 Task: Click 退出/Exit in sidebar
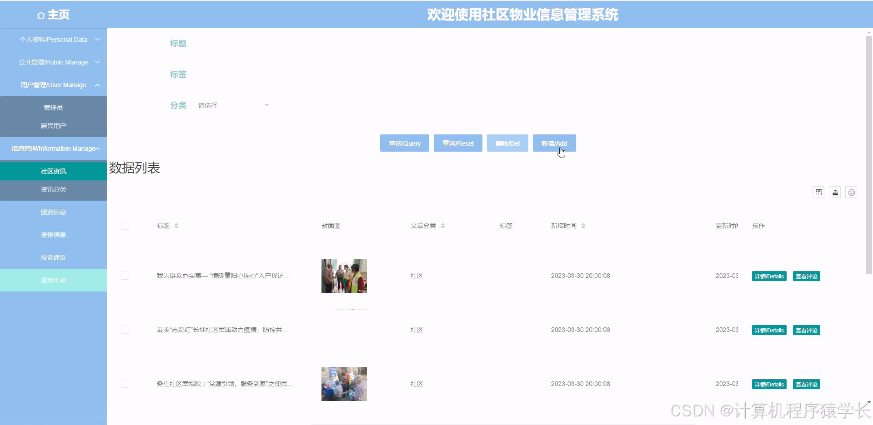53,280
